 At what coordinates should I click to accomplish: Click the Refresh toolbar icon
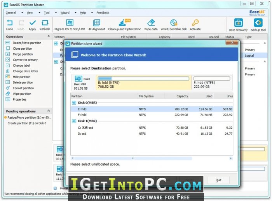tap(45, 23)
